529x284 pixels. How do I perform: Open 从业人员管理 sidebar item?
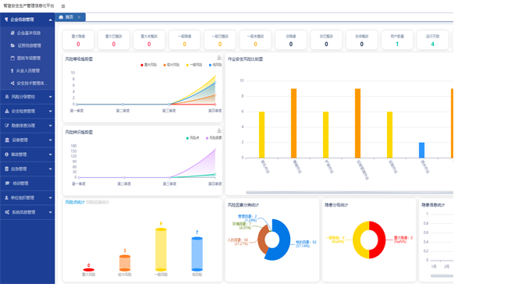point(27,70)
